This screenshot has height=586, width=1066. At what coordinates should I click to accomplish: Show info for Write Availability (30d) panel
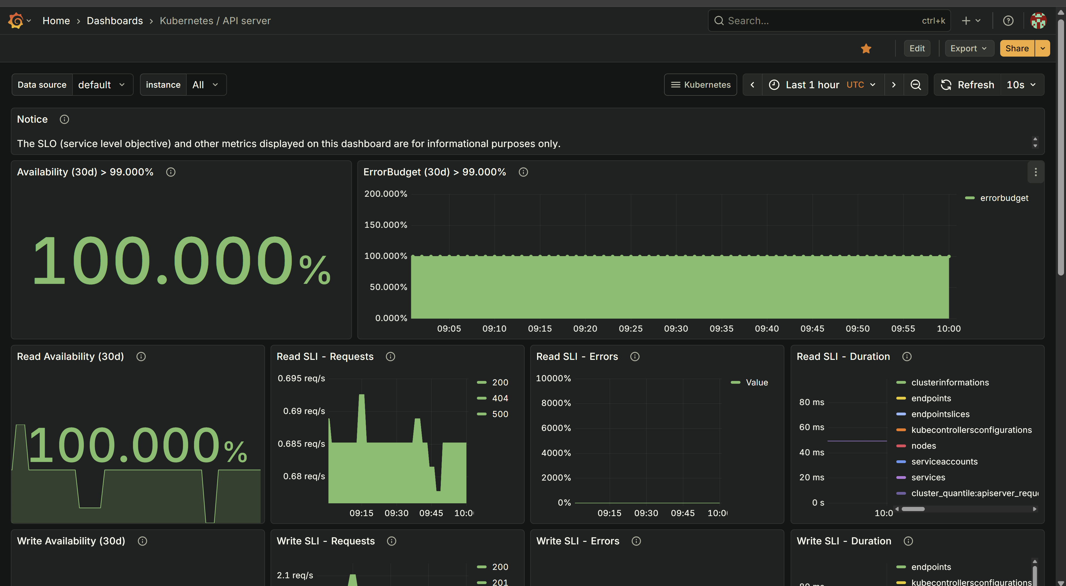(x=142, y=541)
